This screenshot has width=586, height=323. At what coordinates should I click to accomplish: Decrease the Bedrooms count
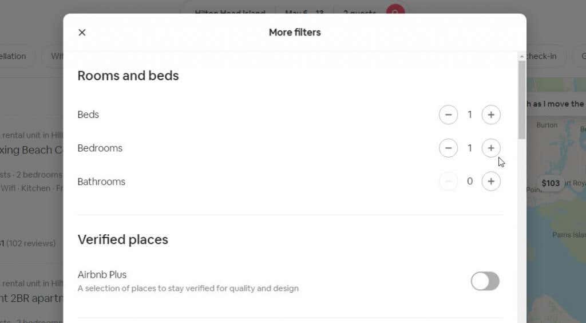coord(448,148)
